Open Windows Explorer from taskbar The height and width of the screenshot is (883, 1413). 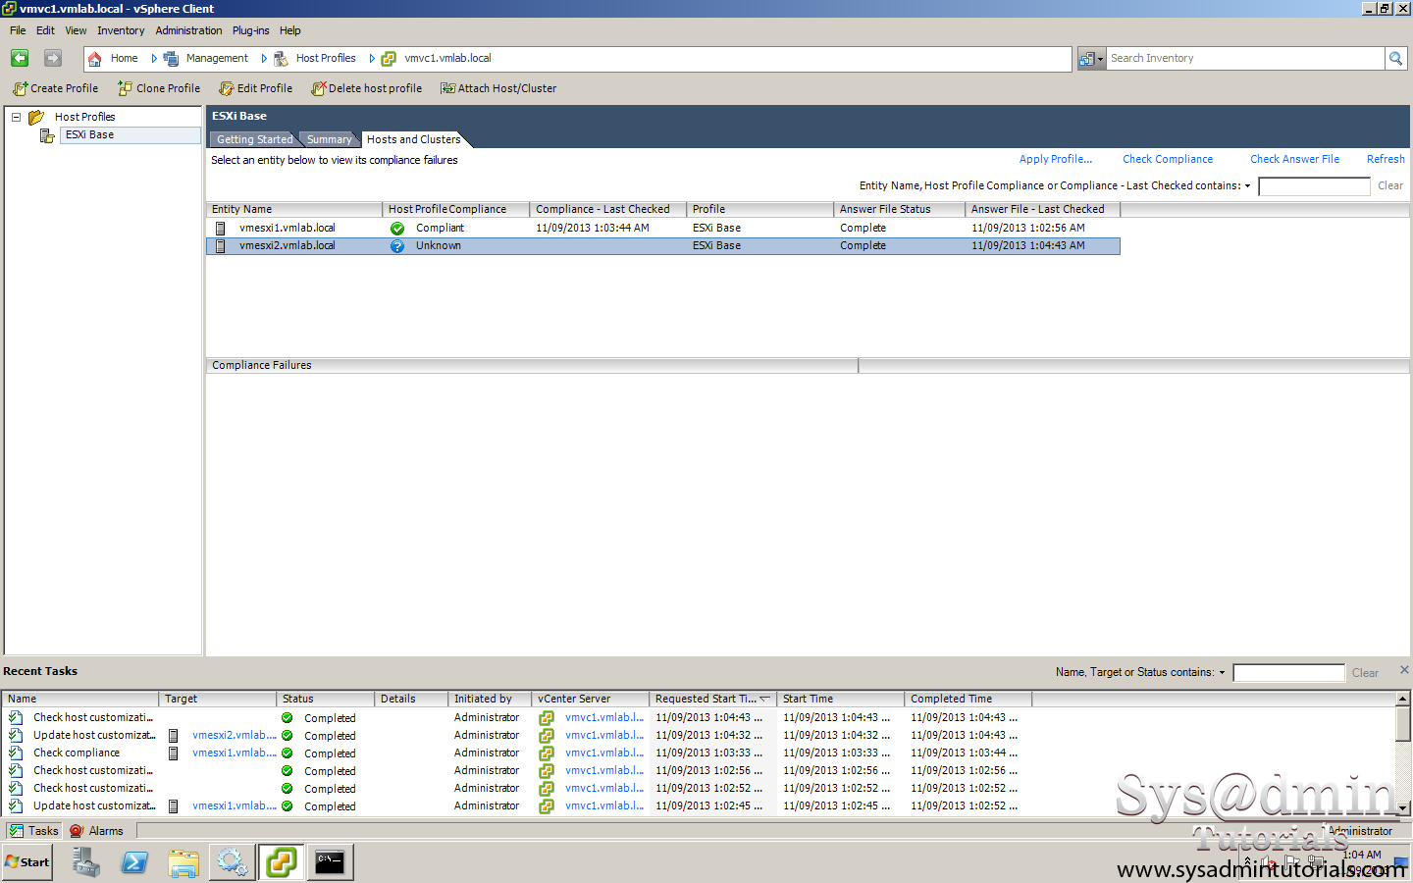click(x=183, y=862)
